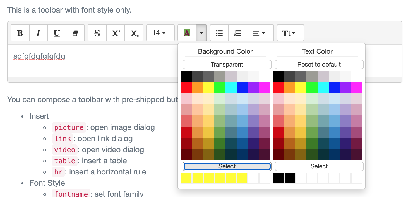The image size is (413, 197).
Task: Insert an unordered bullet list
Action: (219, 33)
